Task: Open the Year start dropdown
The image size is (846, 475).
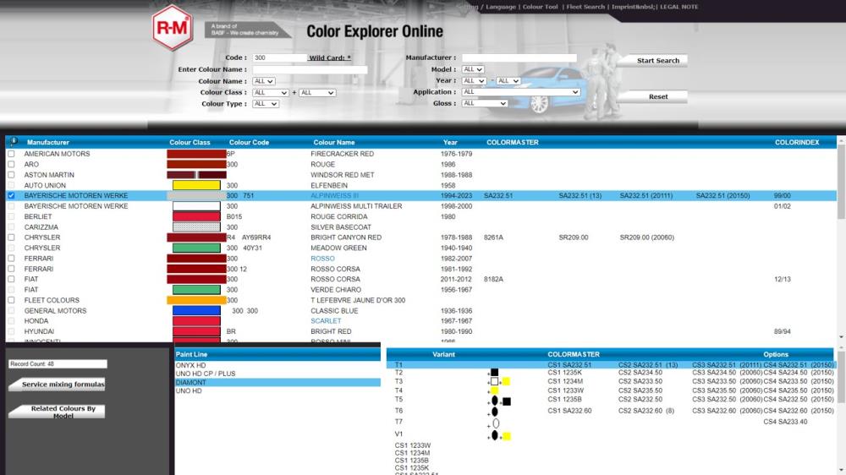Action: [474, 81]
